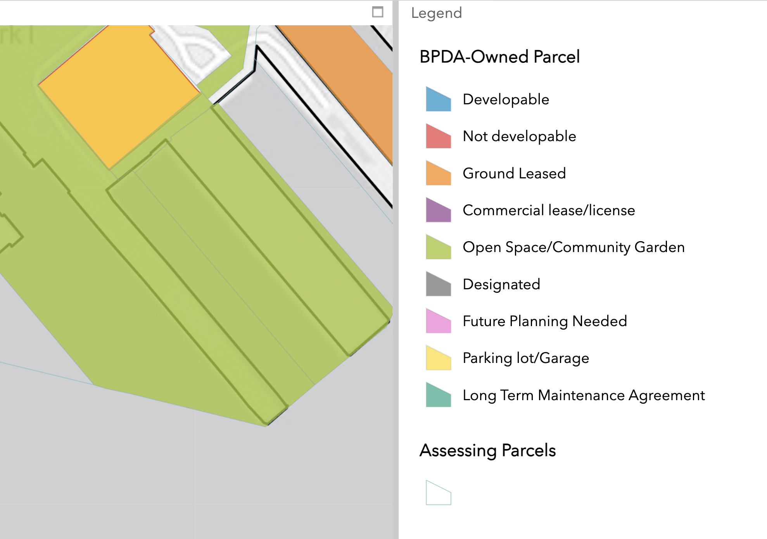Image resolution: width=767 pixels, height=539 pixels.
Task: Click the Ground Leased legend label text
Action: [515, 173]
